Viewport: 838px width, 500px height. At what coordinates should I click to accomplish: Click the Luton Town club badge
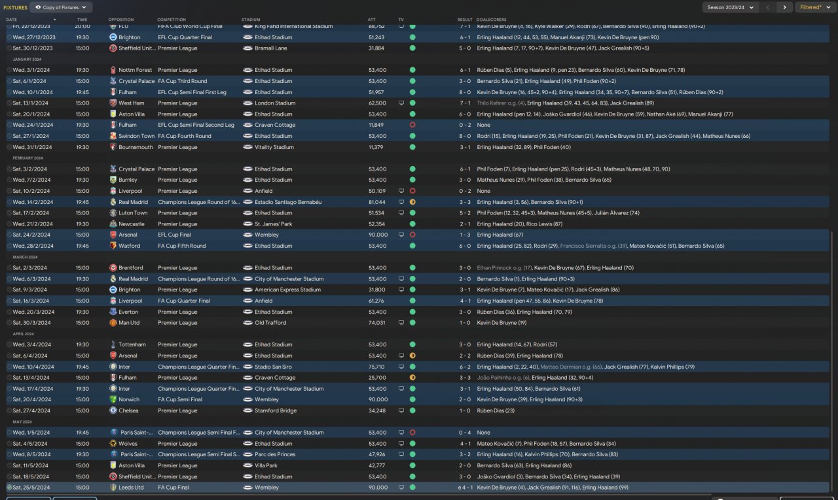point(113,213)
